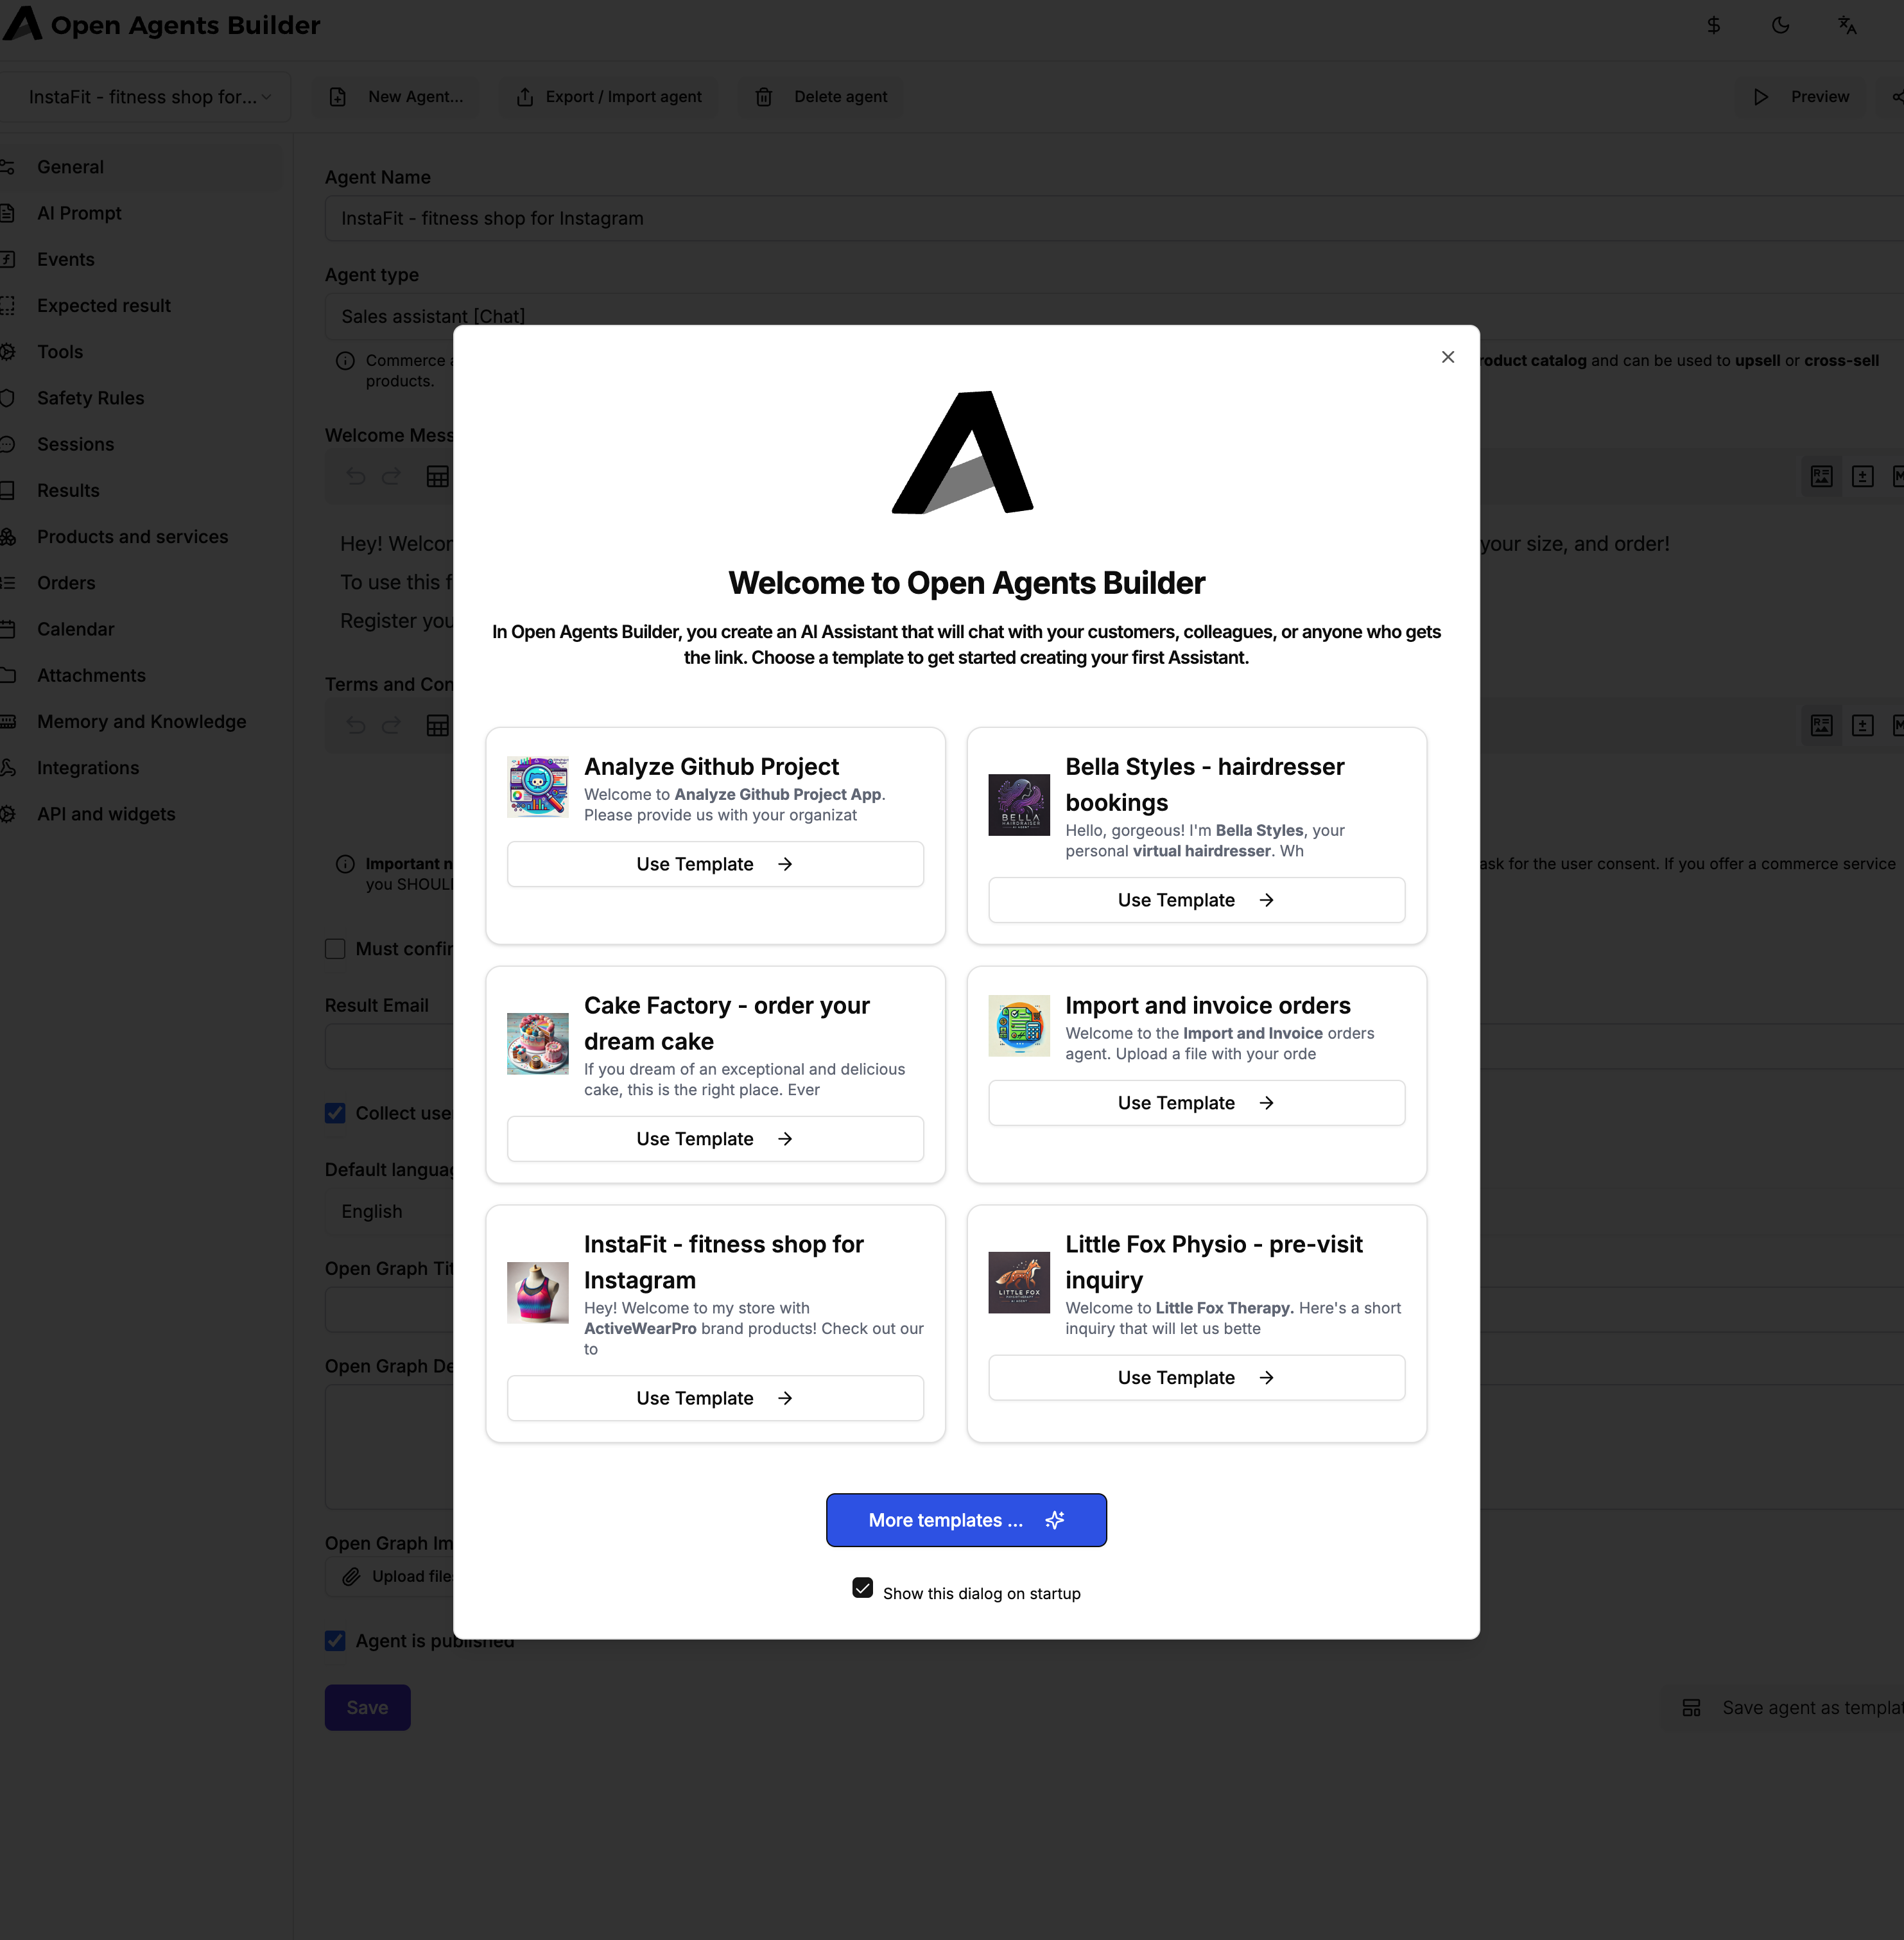1904x1940 pixels.
Task: Click the Delete agent trash icon
Action: pos(764,97)
